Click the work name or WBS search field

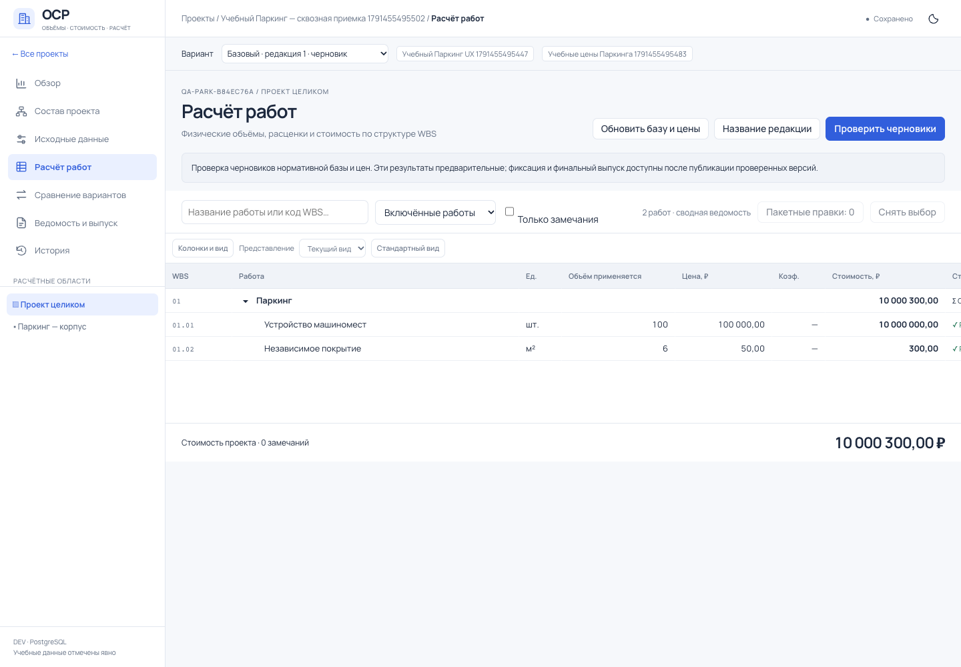click(x=275, y=212)
